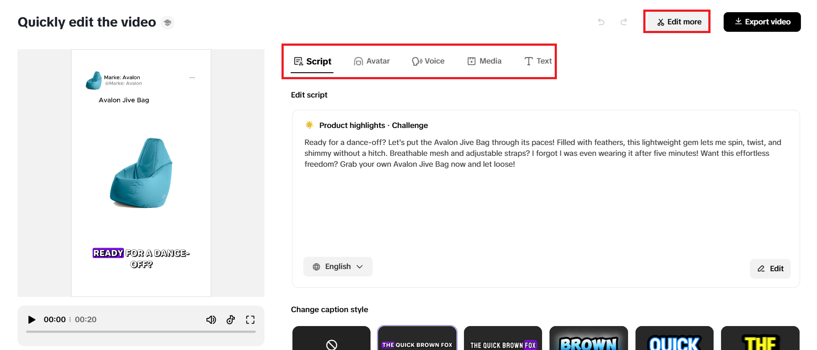This screenshot has height=350, width=817.
Task: Redo the last undone edit
Action: pos(624,22)
